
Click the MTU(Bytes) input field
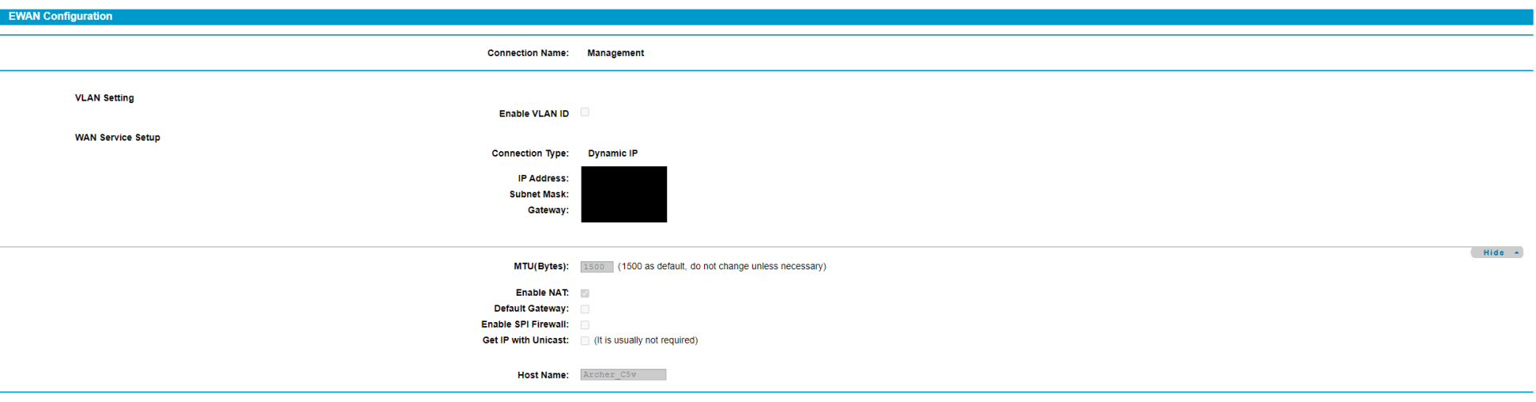tap(597, 267)
